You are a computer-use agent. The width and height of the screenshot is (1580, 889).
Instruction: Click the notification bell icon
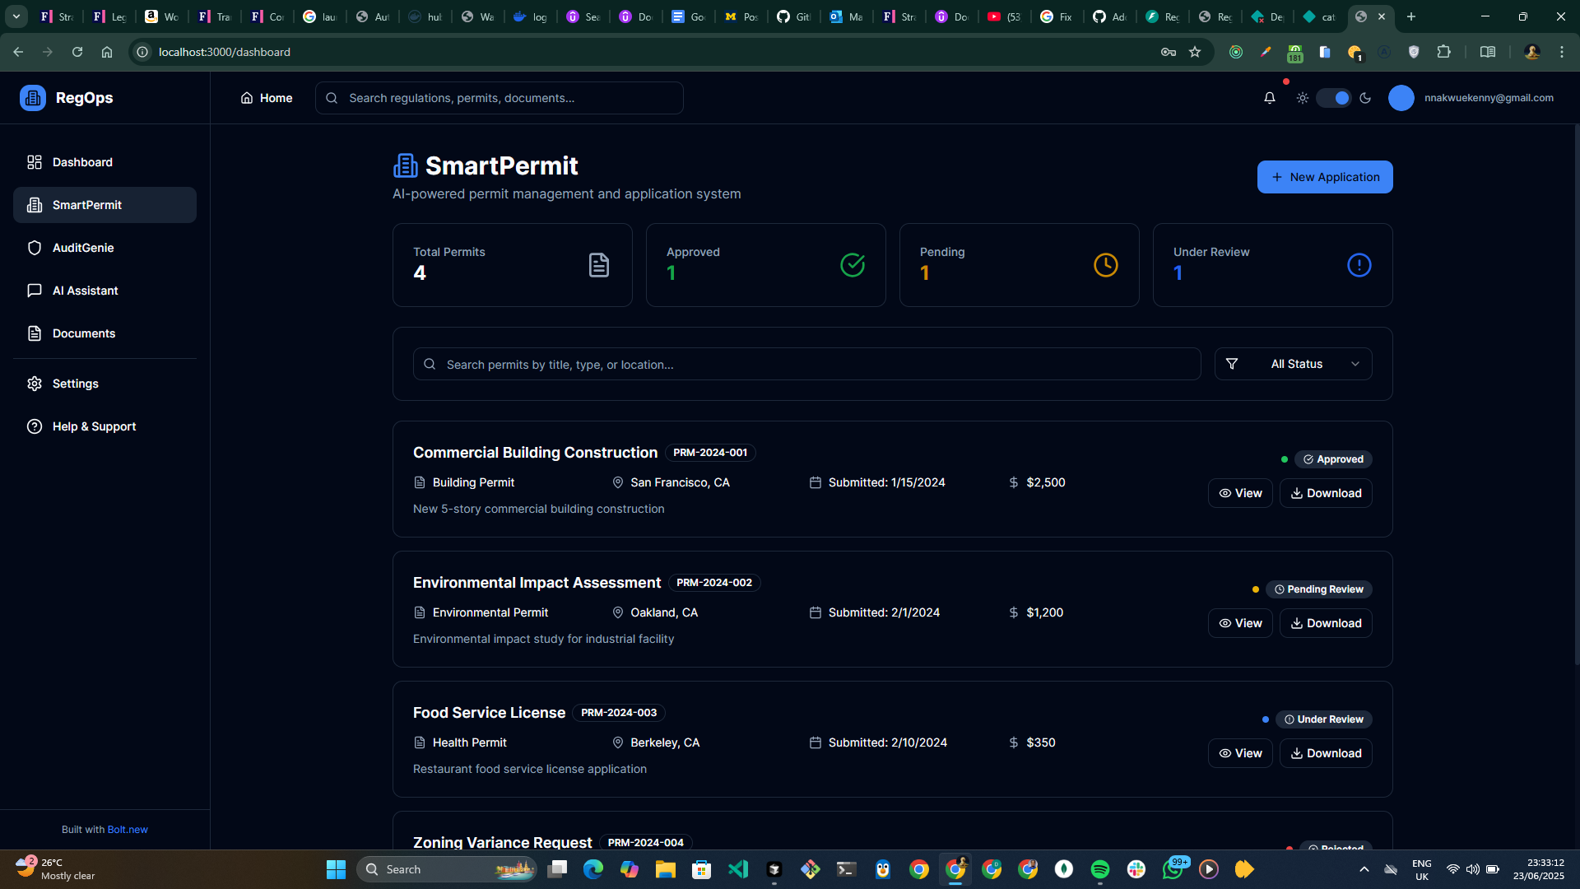[x=1270, y=98]
